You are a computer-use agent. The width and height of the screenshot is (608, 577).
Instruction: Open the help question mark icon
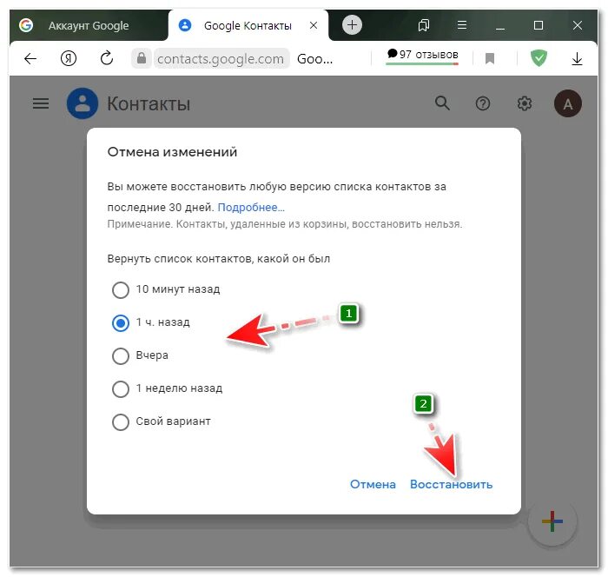pos(483,103)
